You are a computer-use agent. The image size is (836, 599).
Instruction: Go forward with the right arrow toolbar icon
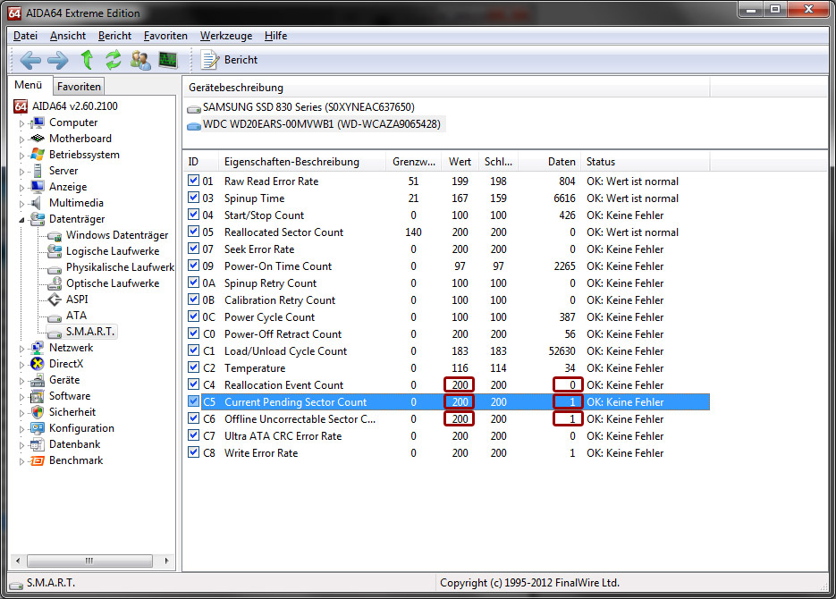click(x=57, y=60)
